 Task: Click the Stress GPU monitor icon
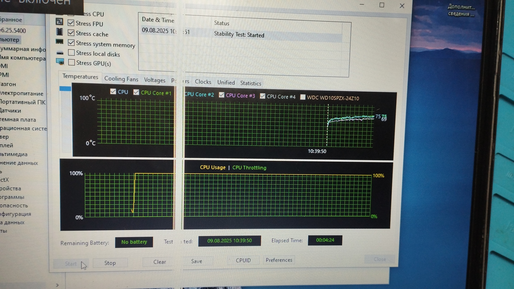coord(60,62)
